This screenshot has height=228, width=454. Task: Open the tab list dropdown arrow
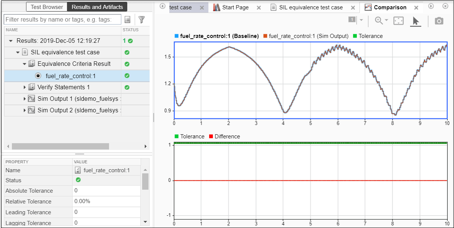coord(445,6)
